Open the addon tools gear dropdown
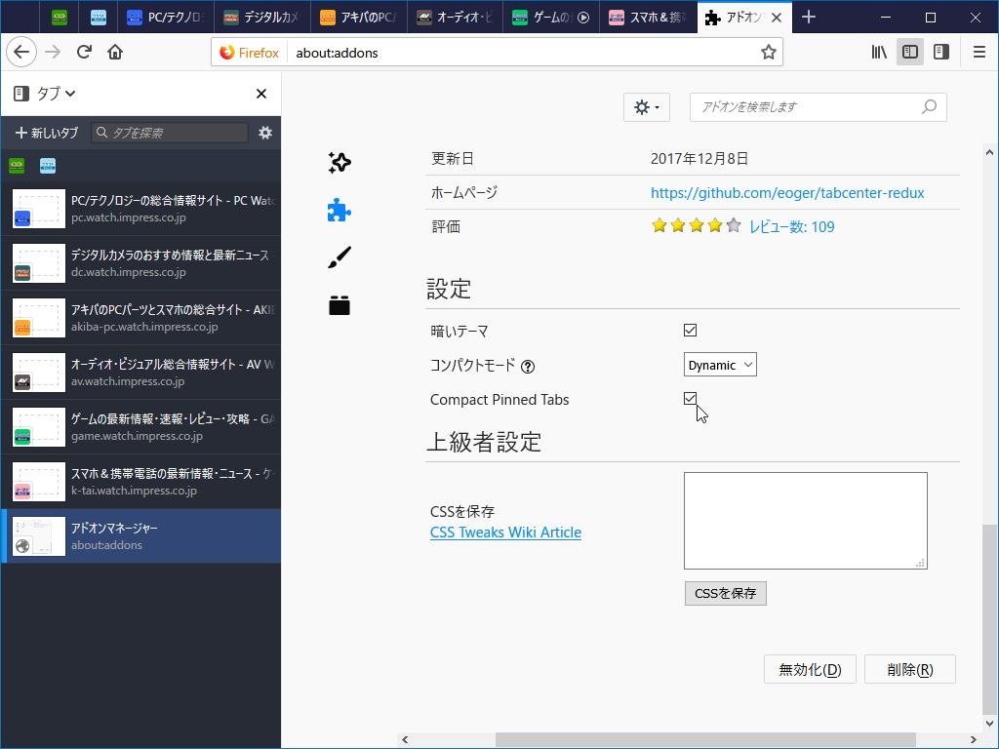999x749 pixels. pos(646,107)
